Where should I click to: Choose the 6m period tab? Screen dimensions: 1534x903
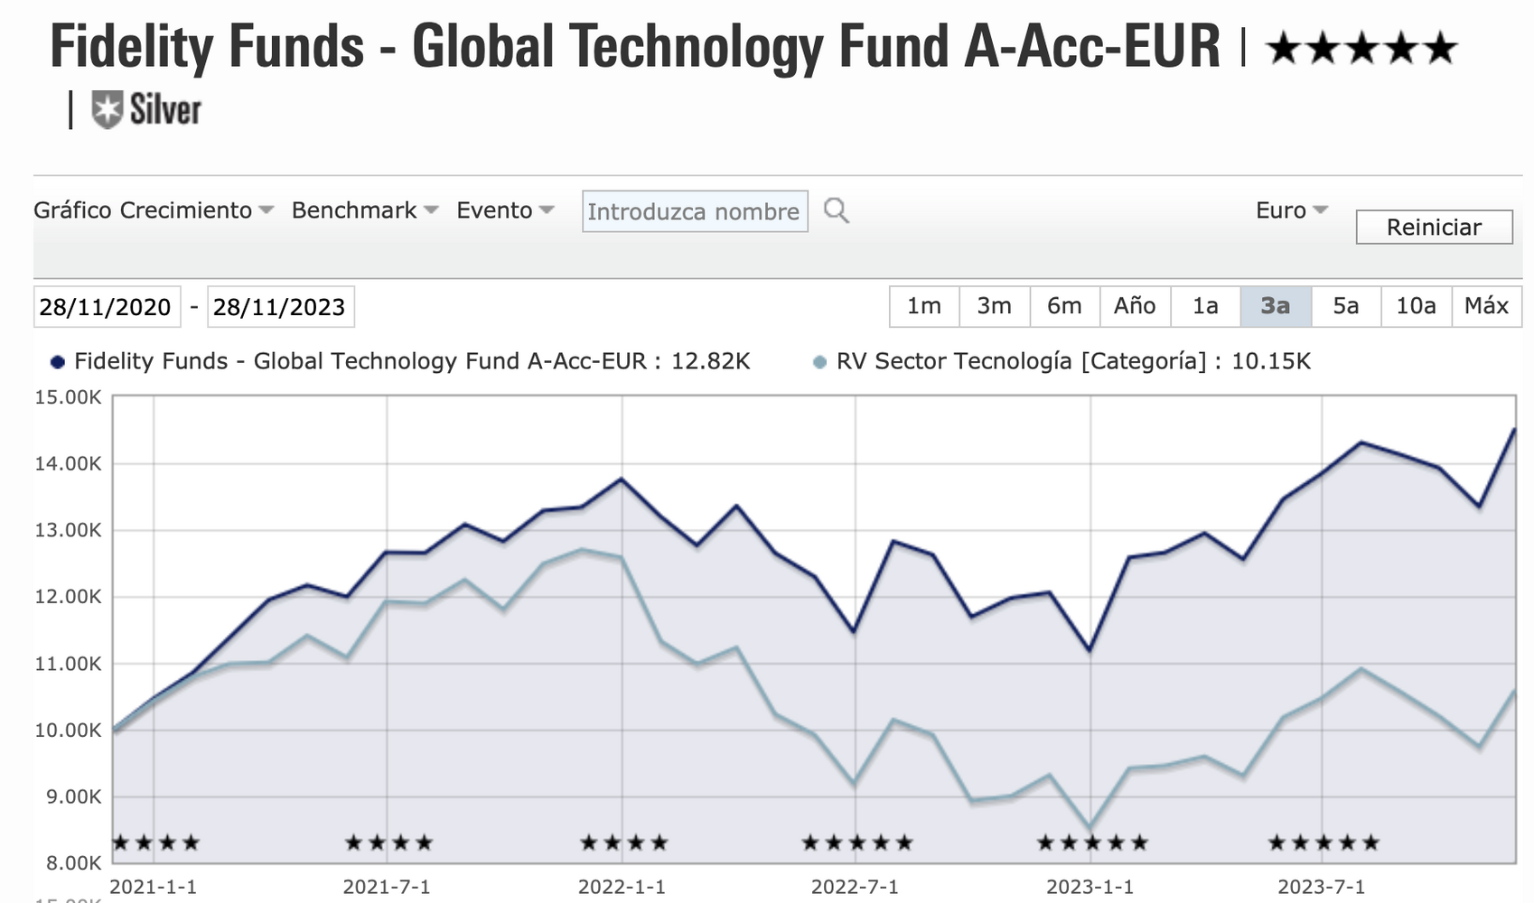point(1064,306)
